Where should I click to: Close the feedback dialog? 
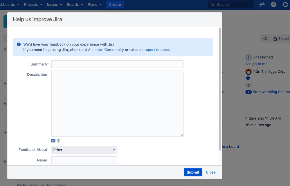211,172
